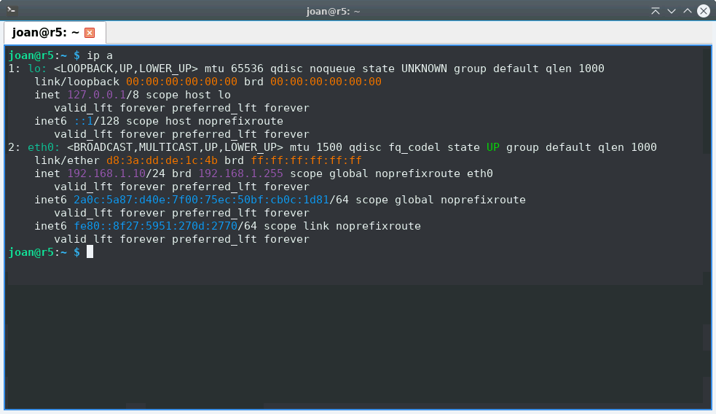Image resolution: width=716 pixels, height=414 pixels.
Task: Click the 'eth0:' interface name
Action: coord(41,147)
